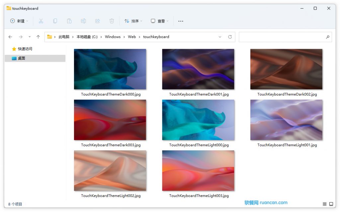Click the Copy icon in toolbar
This screenshot has height=212, width=340.
click(55, 21)
